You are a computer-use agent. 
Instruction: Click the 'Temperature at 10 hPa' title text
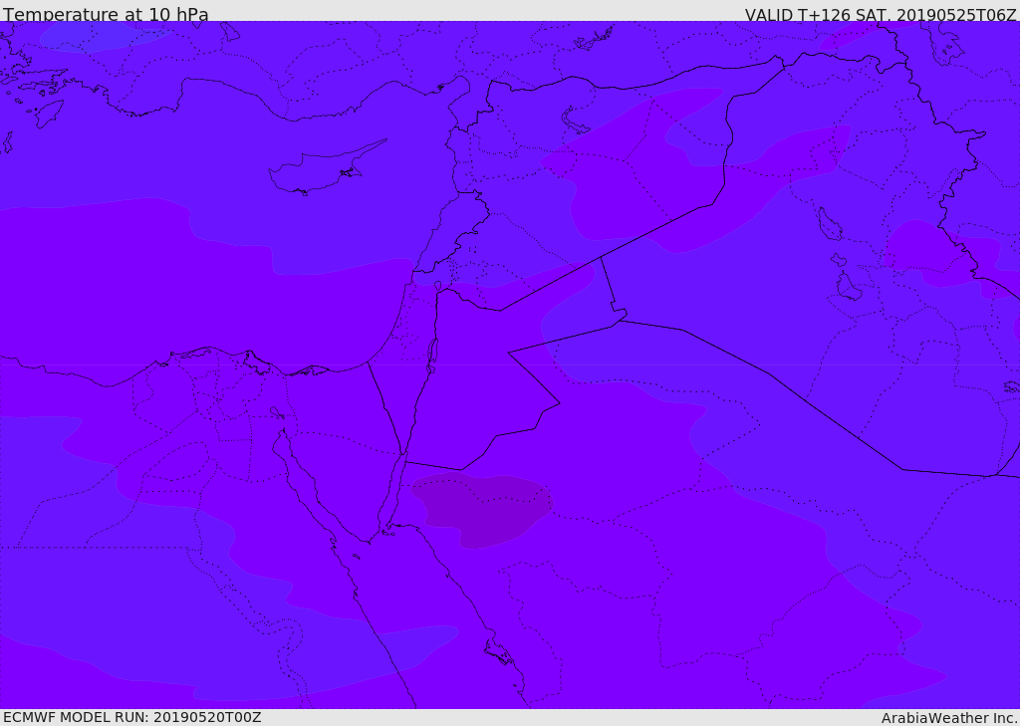[x=106, y=14]
